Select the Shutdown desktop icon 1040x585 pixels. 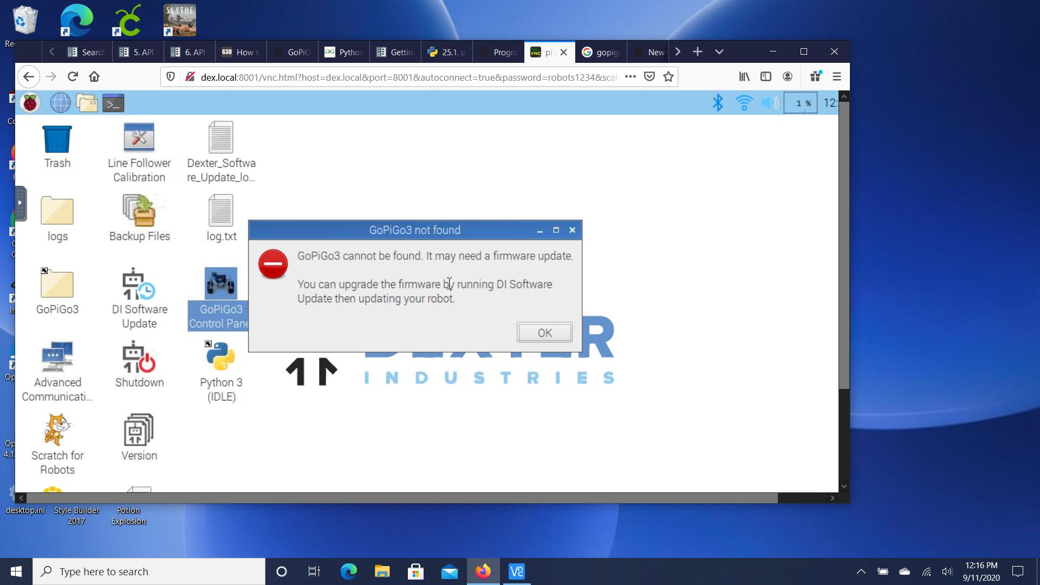[139, 366]
